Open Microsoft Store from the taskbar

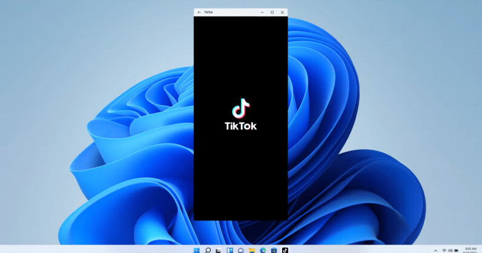click(x=274, y=250)
